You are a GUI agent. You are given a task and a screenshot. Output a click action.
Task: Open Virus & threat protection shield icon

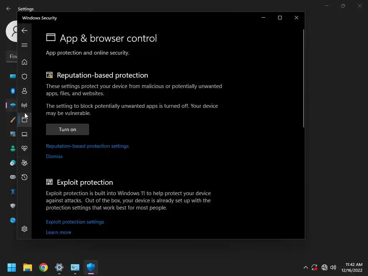coord(24,77)
